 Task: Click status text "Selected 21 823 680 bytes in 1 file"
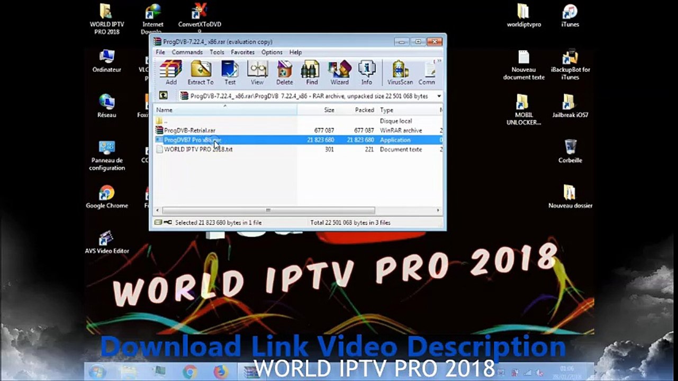coord(218,223)
